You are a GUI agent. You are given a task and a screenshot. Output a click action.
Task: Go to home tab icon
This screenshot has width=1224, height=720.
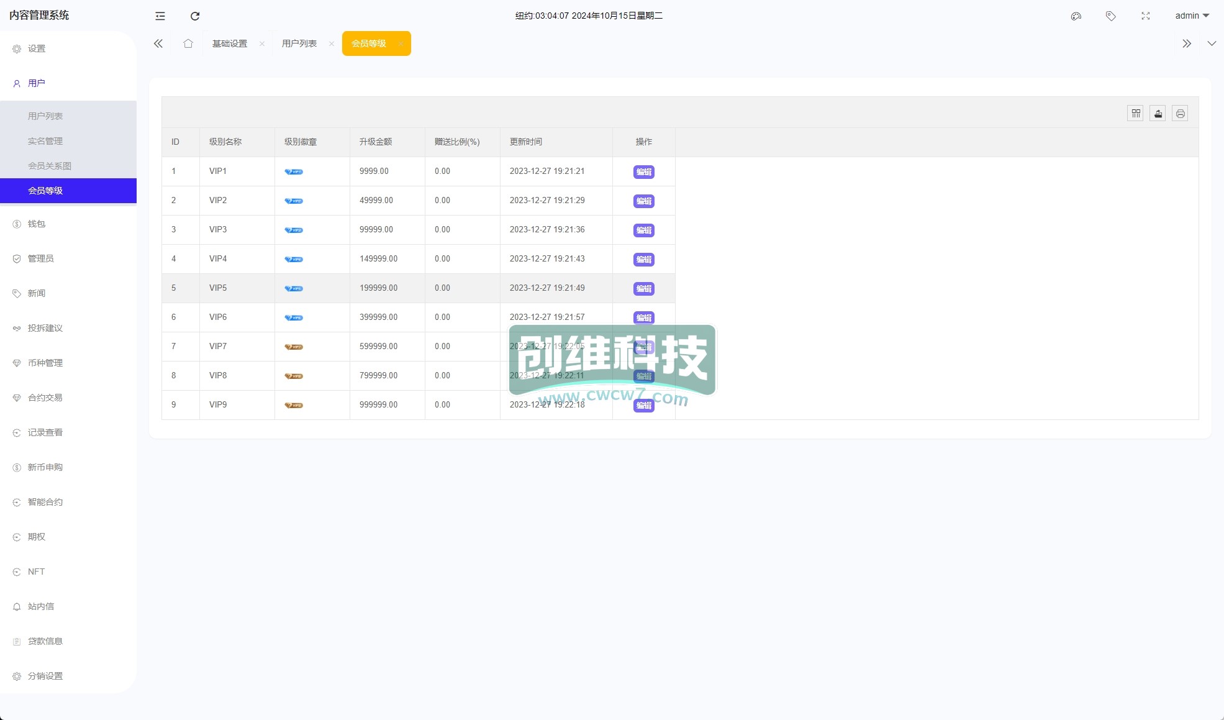point(188,43)
